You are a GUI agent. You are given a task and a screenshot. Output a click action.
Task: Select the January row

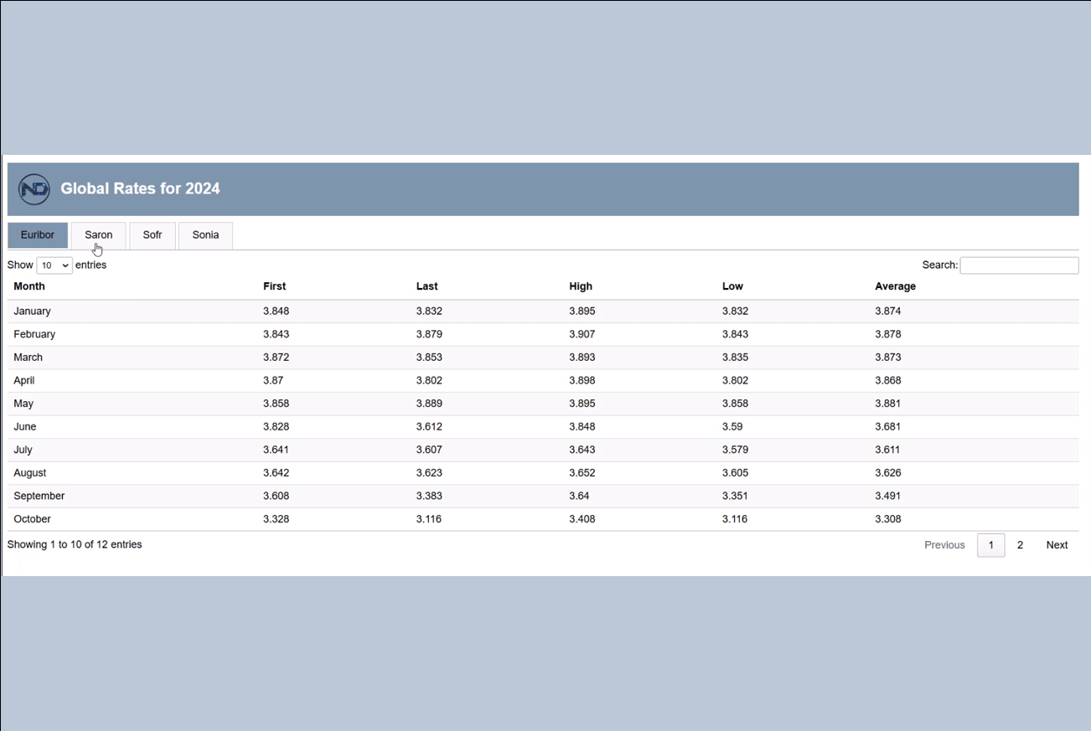[32, 311]
